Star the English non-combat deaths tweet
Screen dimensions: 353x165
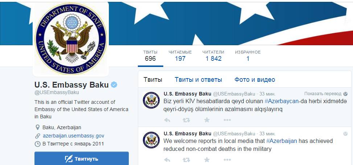pyautogui.click(x=207, y=160)
